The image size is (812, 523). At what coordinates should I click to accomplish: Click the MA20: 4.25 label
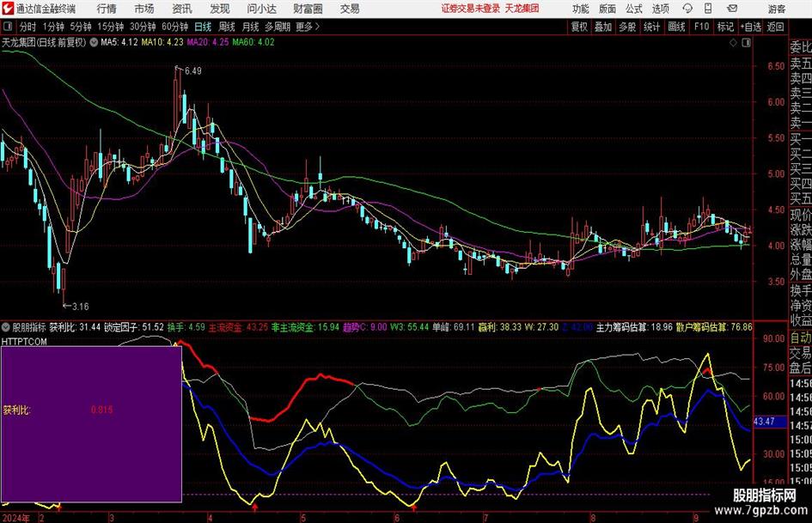coord(208,42)
